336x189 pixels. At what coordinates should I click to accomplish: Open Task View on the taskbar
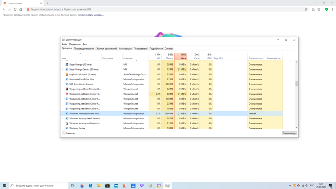(73, 186)
